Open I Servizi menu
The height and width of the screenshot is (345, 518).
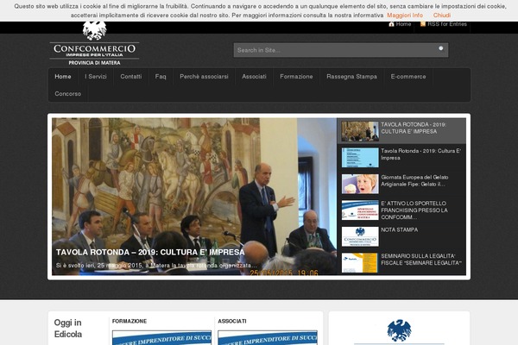click(96, 77)
